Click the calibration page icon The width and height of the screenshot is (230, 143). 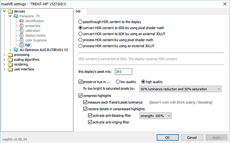pyautogui.click(x=22, y=31)
